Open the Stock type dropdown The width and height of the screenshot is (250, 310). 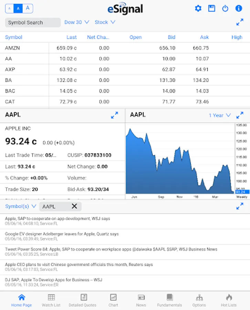(x=105, y=22)
